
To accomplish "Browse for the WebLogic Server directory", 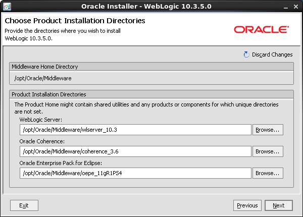I will coord(268,130).
